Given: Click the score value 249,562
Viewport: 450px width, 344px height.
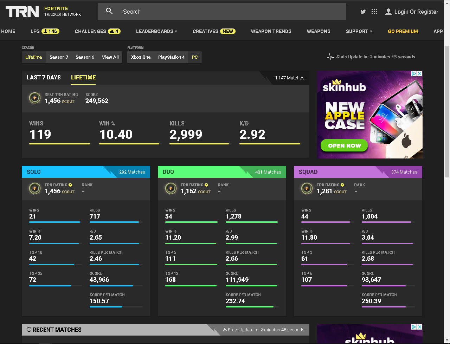Looking at the screenshot, I should coord(97,101).
